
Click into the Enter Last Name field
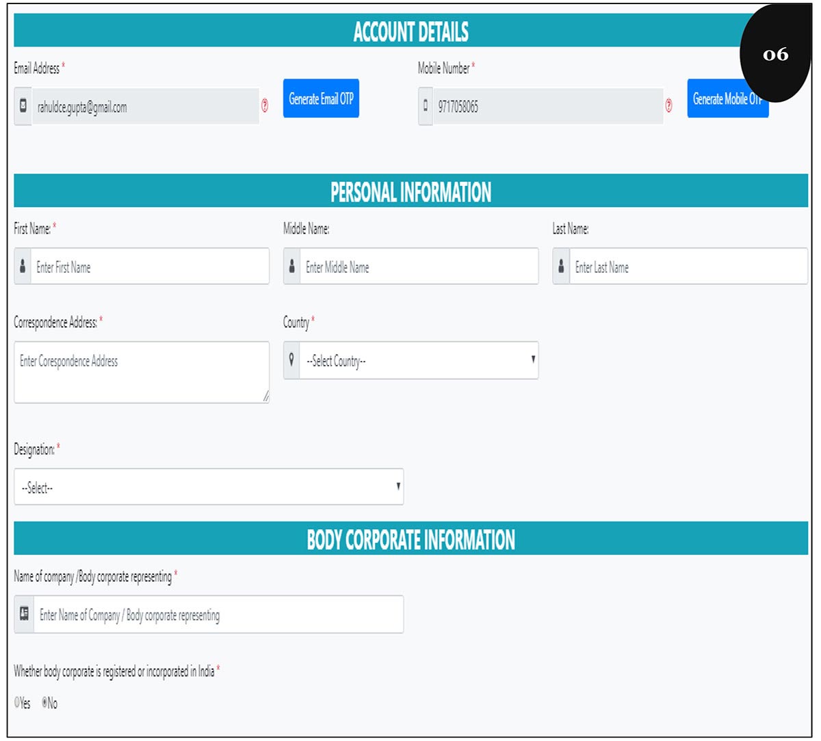pyautogui.click(x=687, y=267)
